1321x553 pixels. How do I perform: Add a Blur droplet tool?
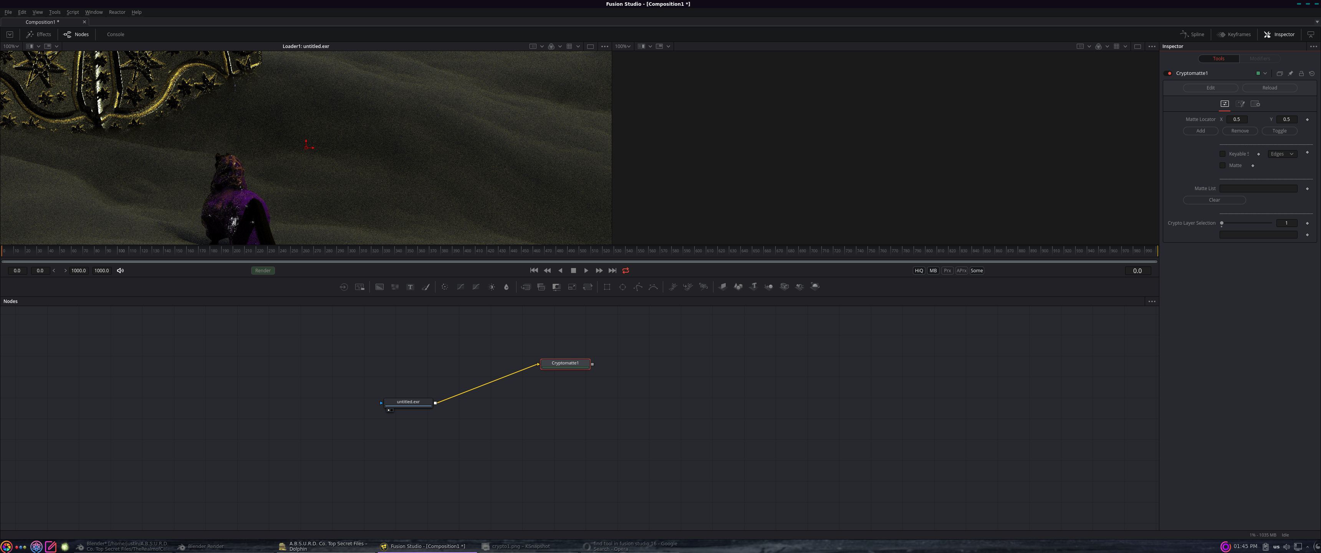[x=507, y=287]
